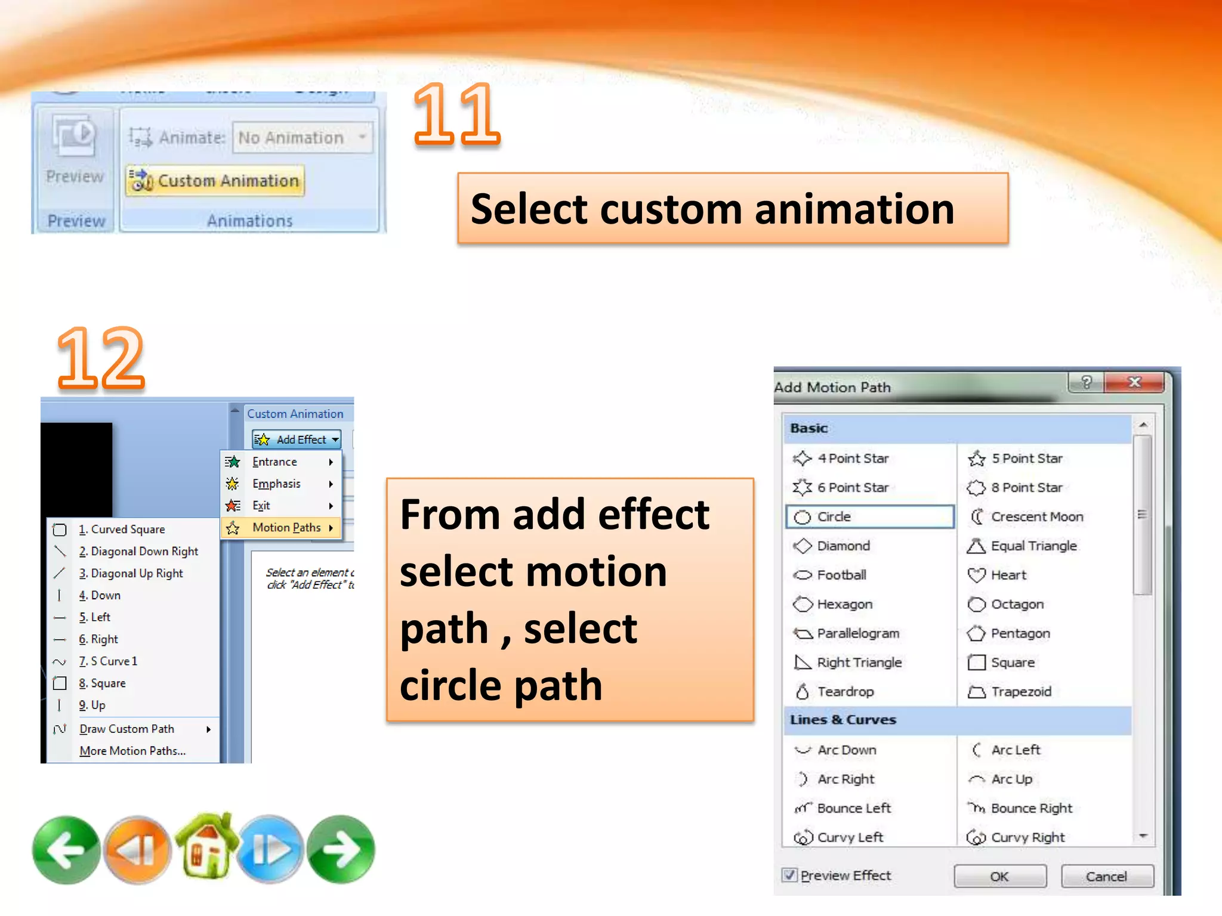This screenshot has width=1222, height=916.
Task: Choose More Motion Paths menu entry
Action: [132, 751]
